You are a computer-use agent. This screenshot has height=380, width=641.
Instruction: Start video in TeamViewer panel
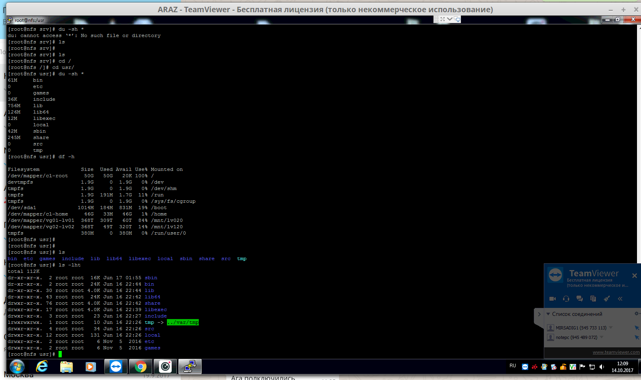(553, 299)
